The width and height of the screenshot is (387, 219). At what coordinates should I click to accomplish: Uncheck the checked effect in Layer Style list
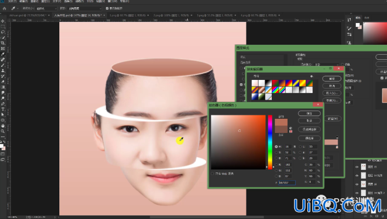241,84
